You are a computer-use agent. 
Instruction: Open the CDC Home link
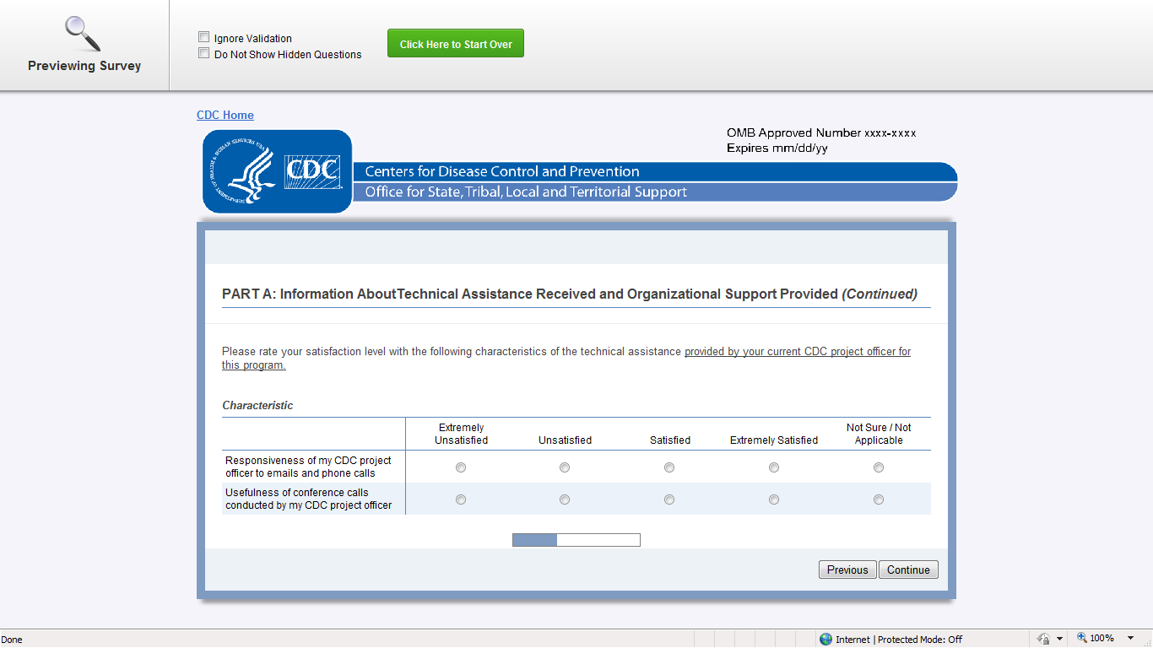point(225,115)
